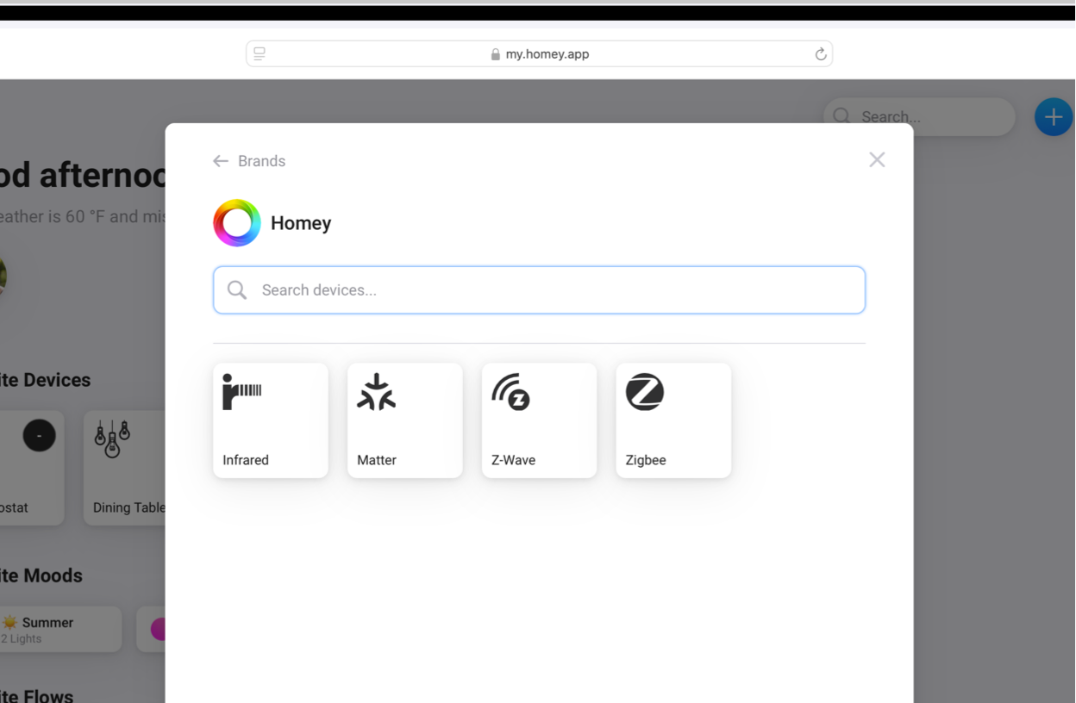1076x703 pixels.
Task: Click the magnifier icon in Search devices
Action: coord(237,290)
